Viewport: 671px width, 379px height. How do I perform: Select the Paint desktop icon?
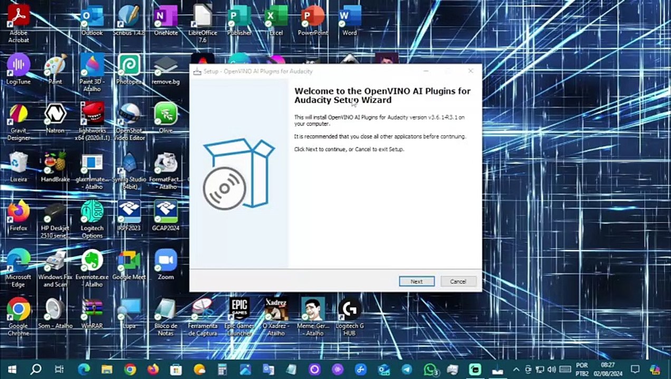pos(55,69)
